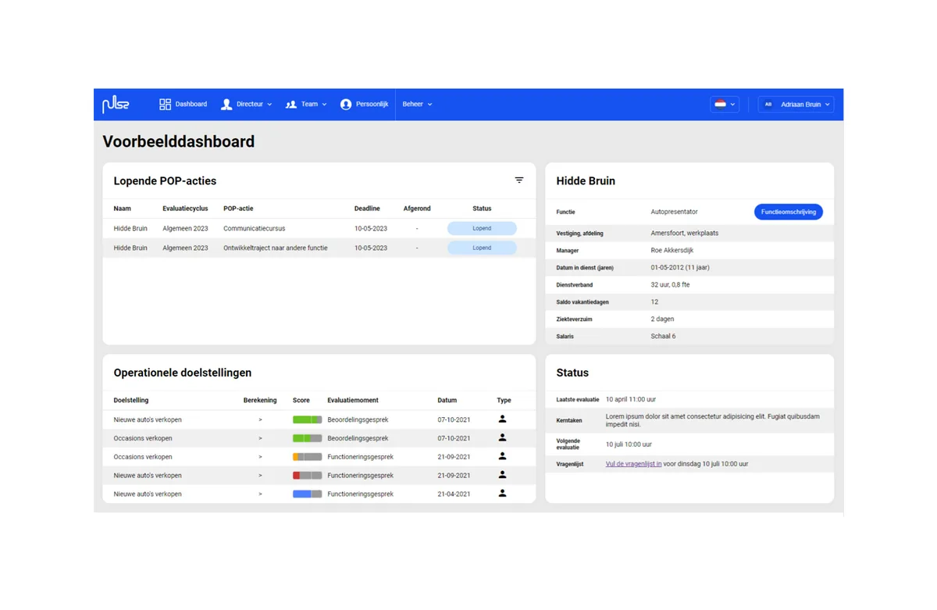Click the person icon for 07-10-2021 Occasions row
The image size is (937, 610).
click(x=503, y=438)
